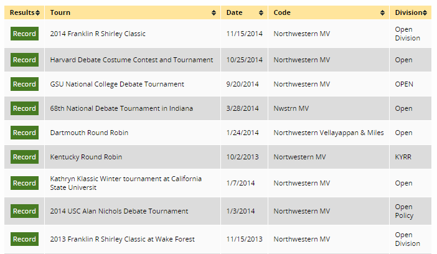This screenshot has height=254, width=437.
Task: Sort by Code column arrows
Action: coord(382,12)
